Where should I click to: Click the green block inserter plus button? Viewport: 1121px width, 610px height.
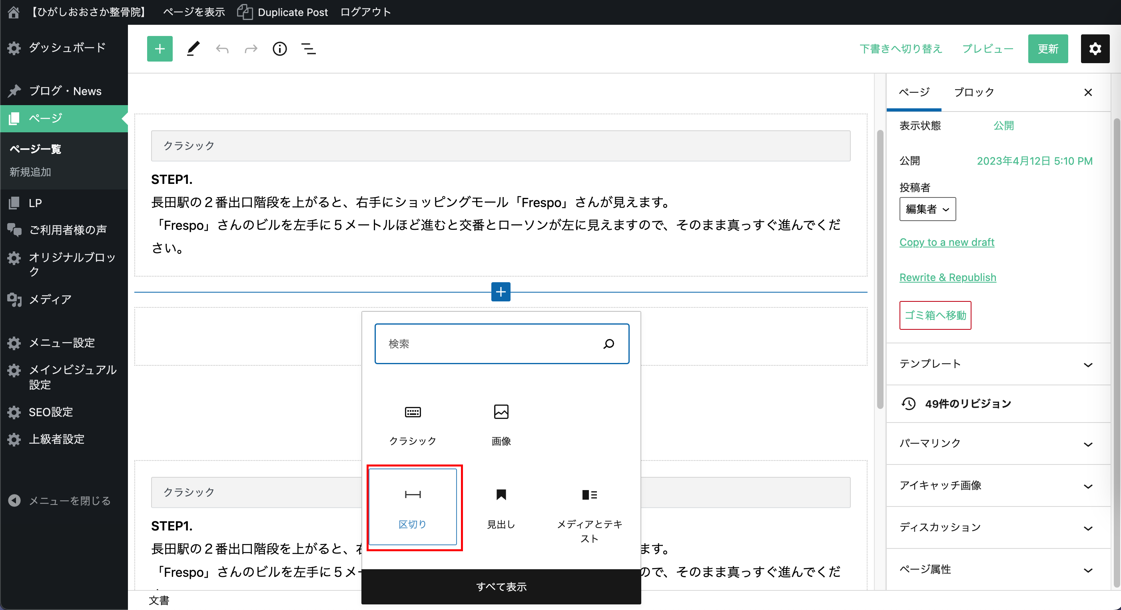160,49
